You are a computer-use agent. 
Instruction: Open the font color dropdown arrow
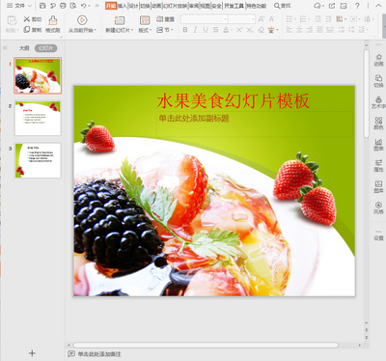coord(232,30)
